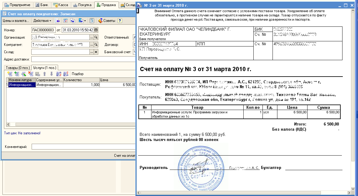Select the Содержание cell 'Информацион...'
The image size is (358, 196).
(x=49, y=85)
